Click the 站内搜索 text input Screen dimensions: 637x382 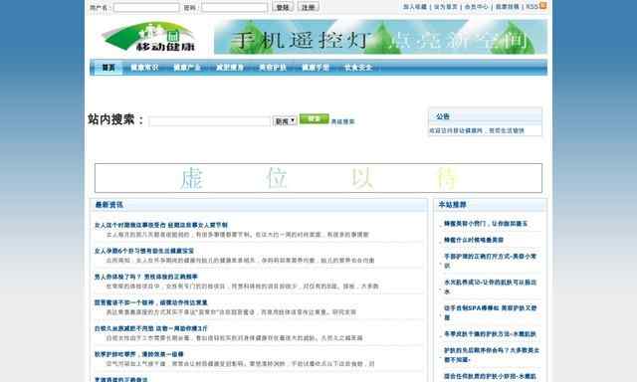(209, 121)
